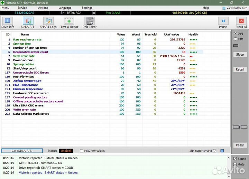Viewport: 249px width, 179px height.
Task: Click the Get S.M.A.R.T. button
Action: [x=22, y=151]
